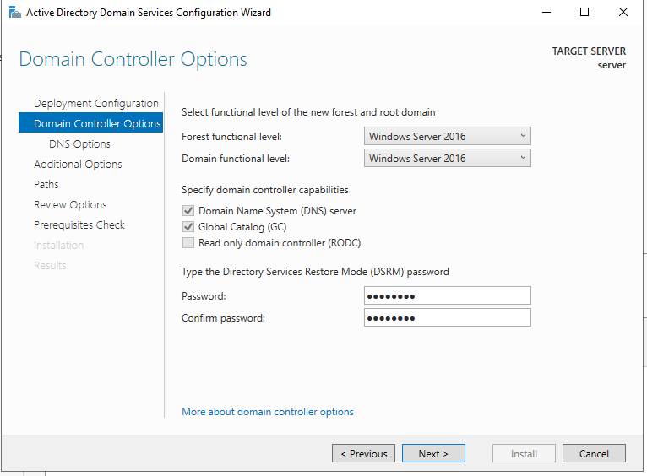Go to Deployment Configuration step

click(96, 104)
